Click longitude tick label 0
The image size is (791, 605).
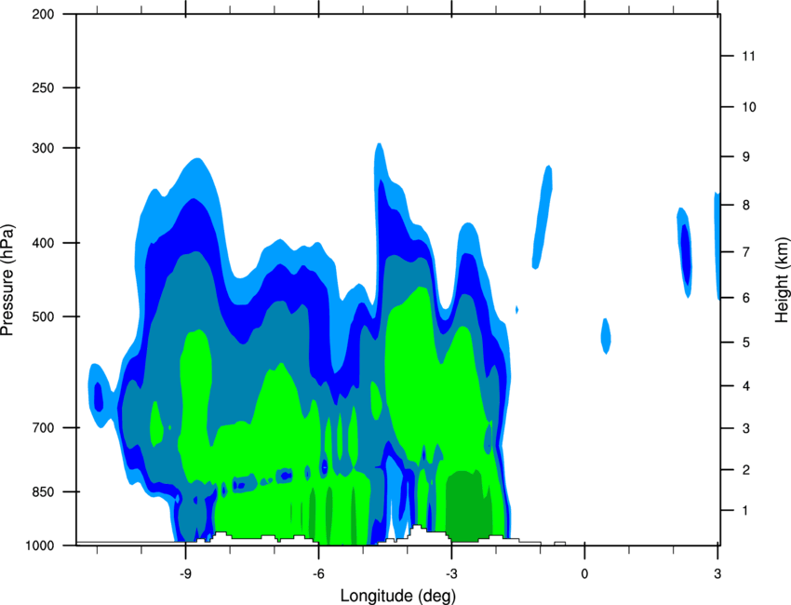[584, 573]
